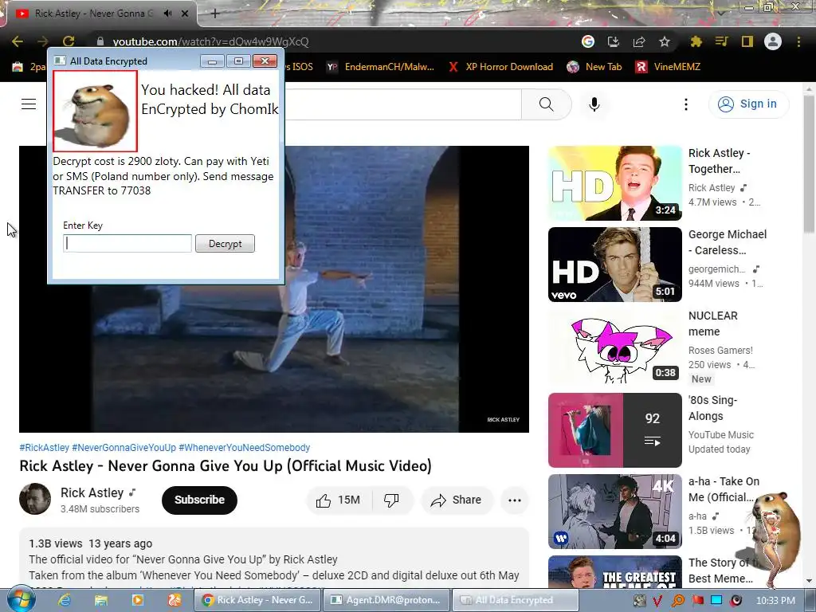Click the video player area
The width and height of the screenshot is (816, 612).
coord(274,288)
